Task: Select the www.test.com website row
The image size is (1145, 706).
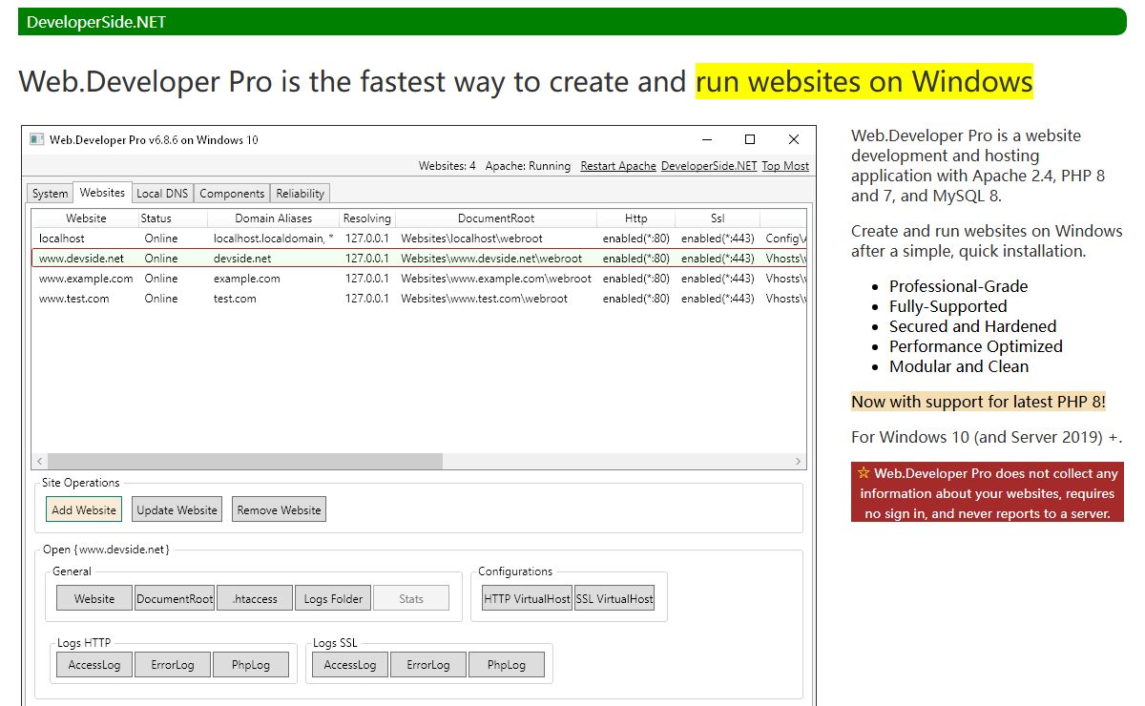Action: [420, 299]
